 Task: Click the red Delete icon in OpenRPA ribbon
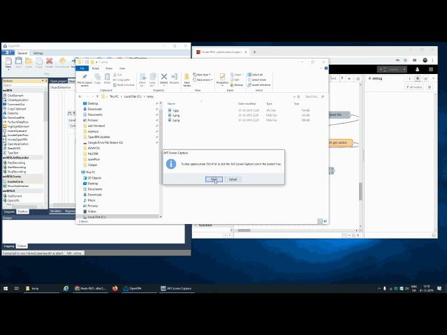pyautogui.click(x=50, y=62)
